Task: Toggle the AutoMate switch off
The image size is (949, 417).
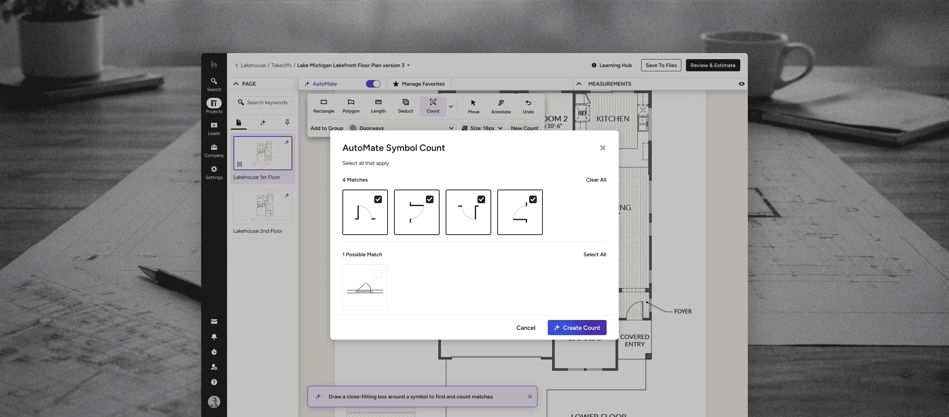Action: click(x=373, y=84)
